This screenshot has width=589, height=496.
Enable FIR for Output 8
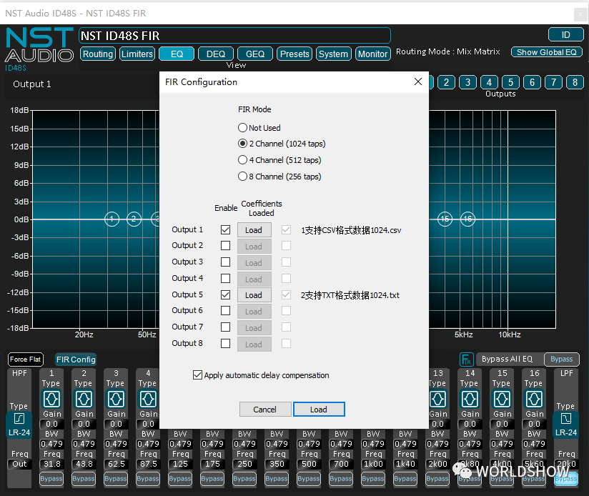click(225, 344)
